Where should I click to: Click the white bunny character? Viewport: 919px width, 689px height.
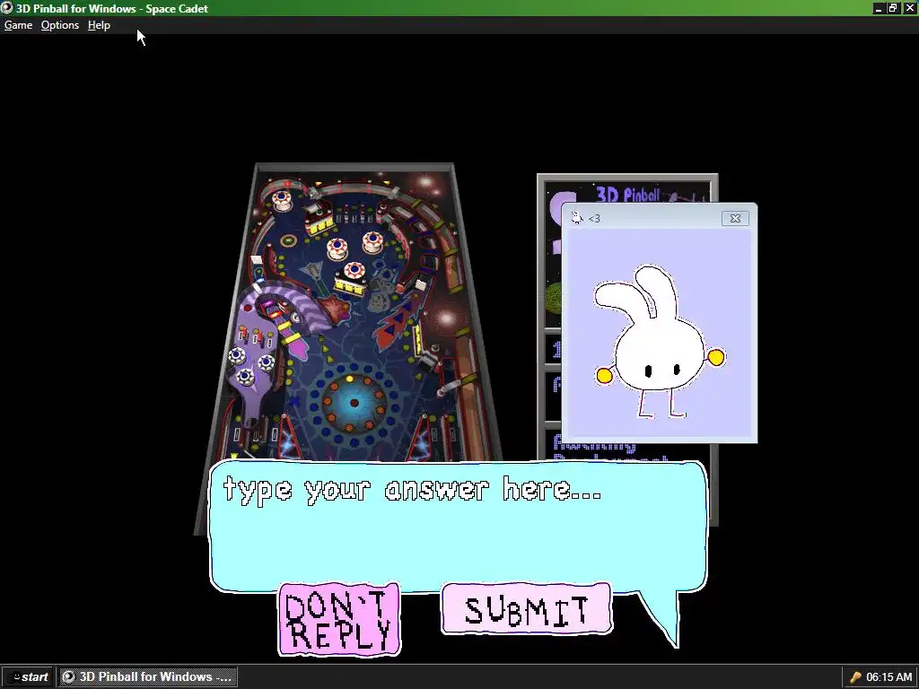pyautogui.click(x=658, y=342)
